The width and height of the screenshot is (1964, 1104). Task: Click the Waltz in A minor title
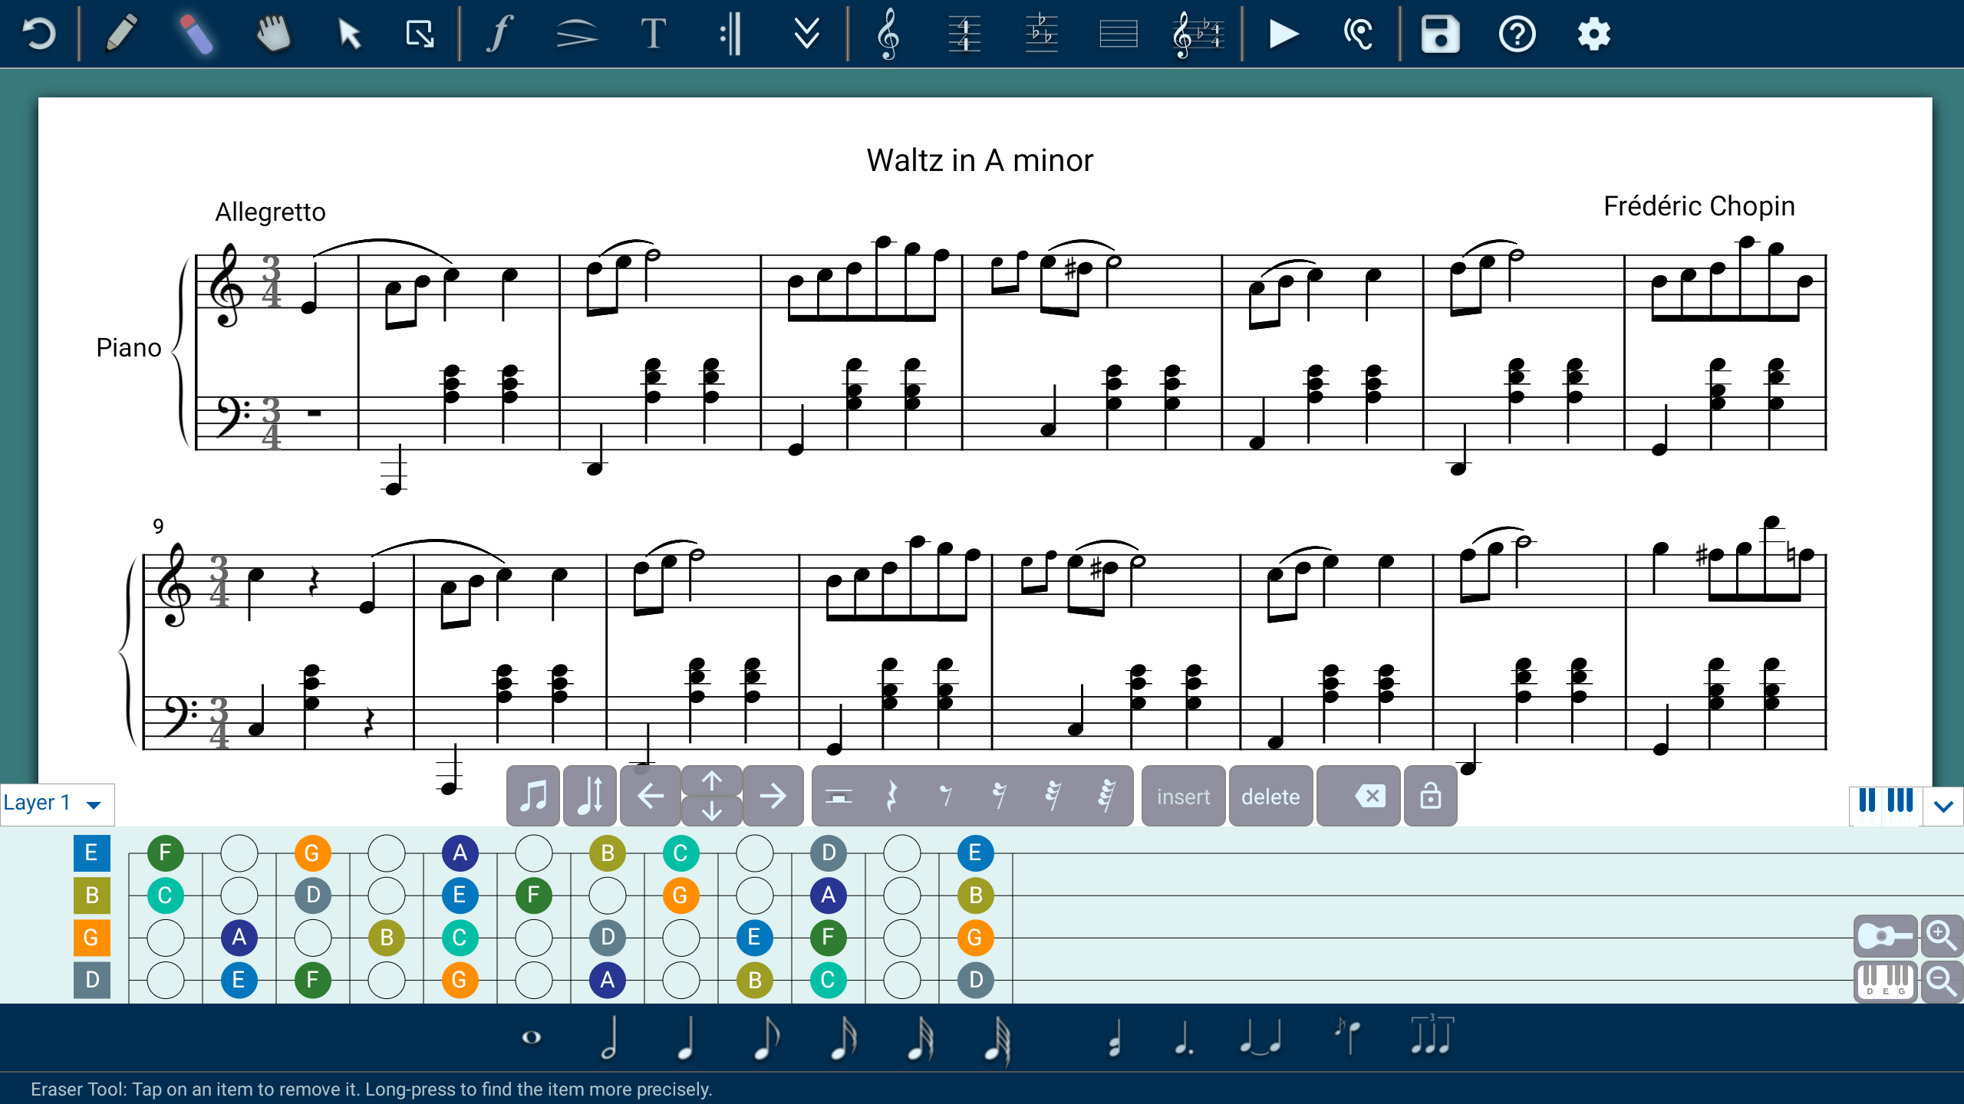click(980, 160)
